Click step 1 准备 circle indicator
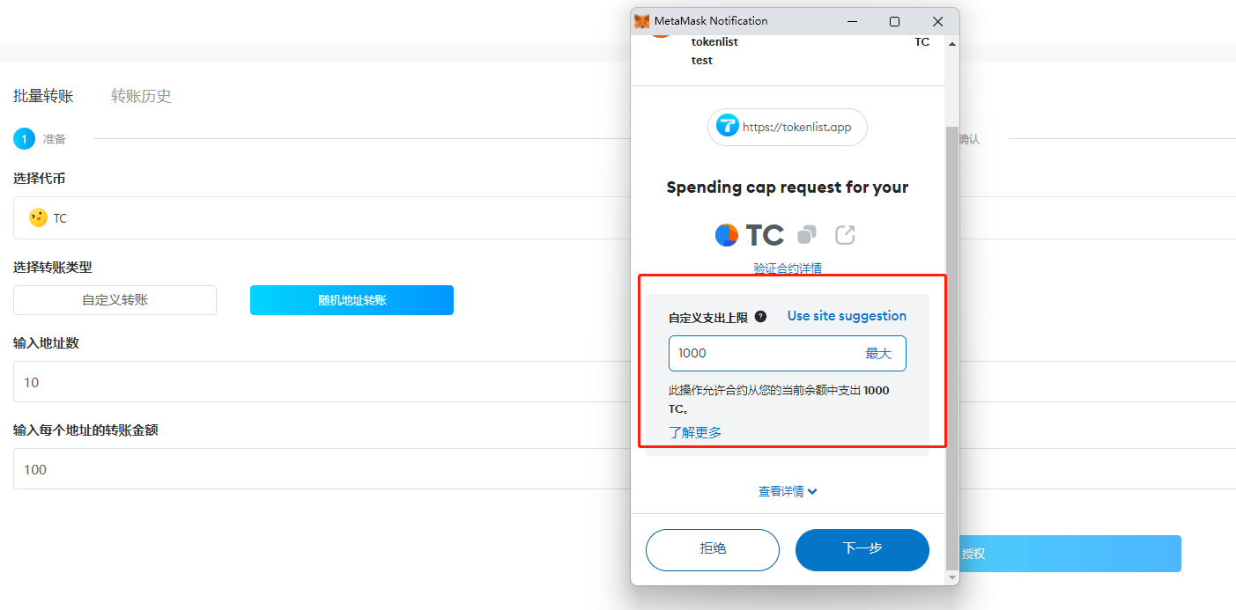 [24, 139]
